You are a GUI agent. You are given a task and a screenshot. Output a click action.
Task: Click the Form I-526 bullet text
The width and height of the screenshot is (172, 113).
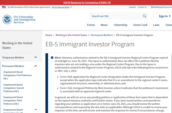click(x=114, y=90)
